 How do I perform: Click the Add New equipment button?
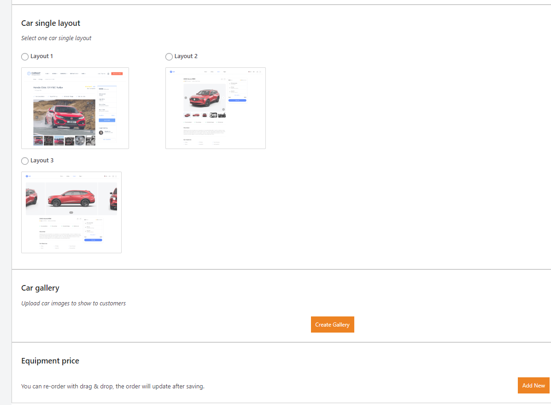(533, 385)
